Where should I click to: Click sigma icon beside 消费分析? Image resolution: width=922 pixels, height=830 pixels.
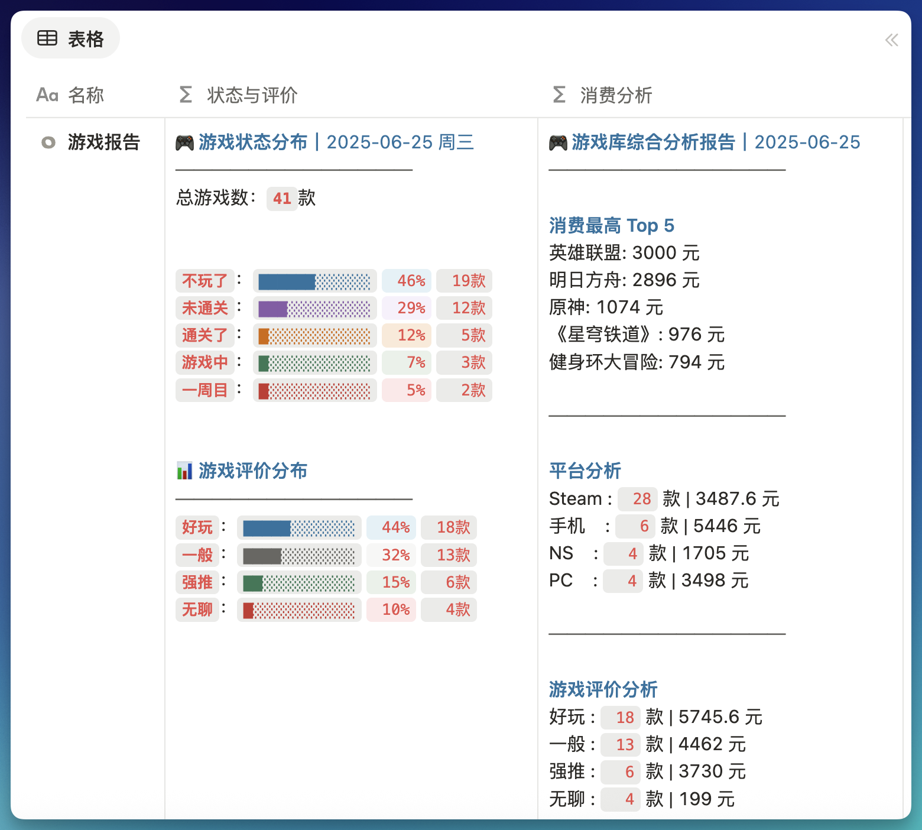(x=559, y=95)
